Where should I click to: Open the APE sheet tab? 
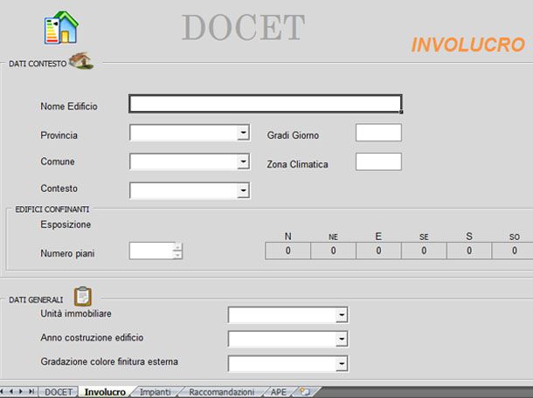click(x=279, y=392)
